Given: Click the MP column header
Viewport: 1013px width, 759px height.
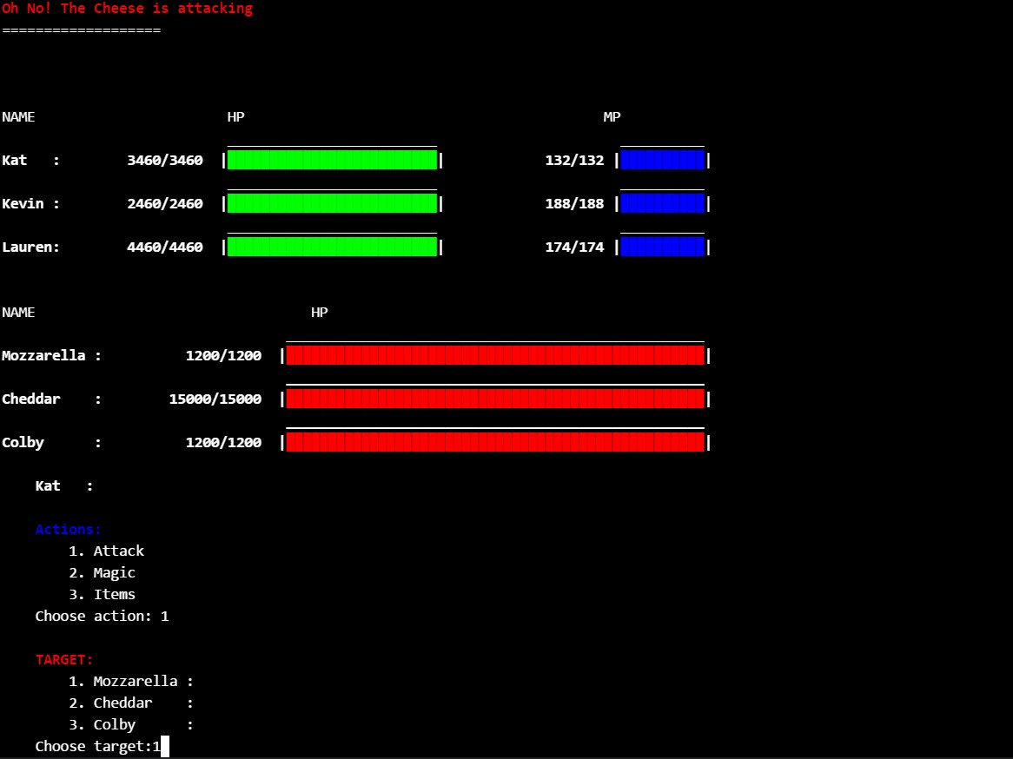Looking at the screenshot, I should point(612,117).
